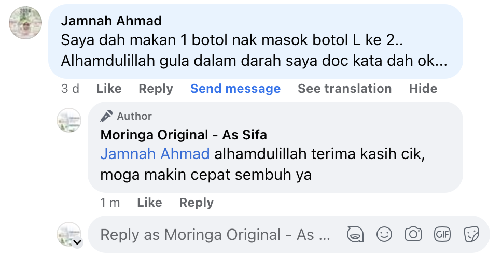Click See translation on the comment
Viewport: 502px width, 258px height.
click(344, 89)
